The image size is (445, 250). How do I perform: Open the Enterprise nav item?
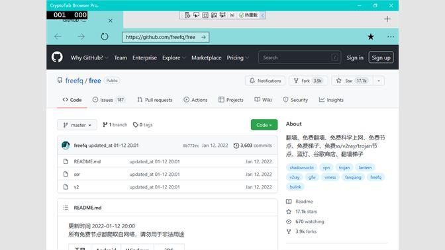click(144, 58)
